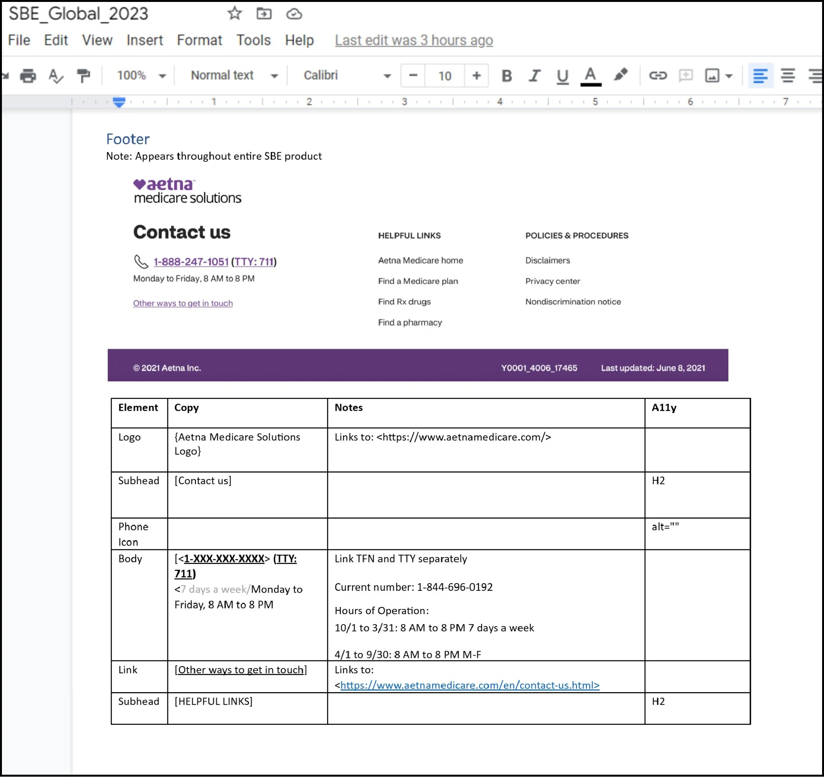Image resolution: width=824 pixels, height=777 pixels.
Task: Toggle bold formatting
Action: tap(506, 76)
